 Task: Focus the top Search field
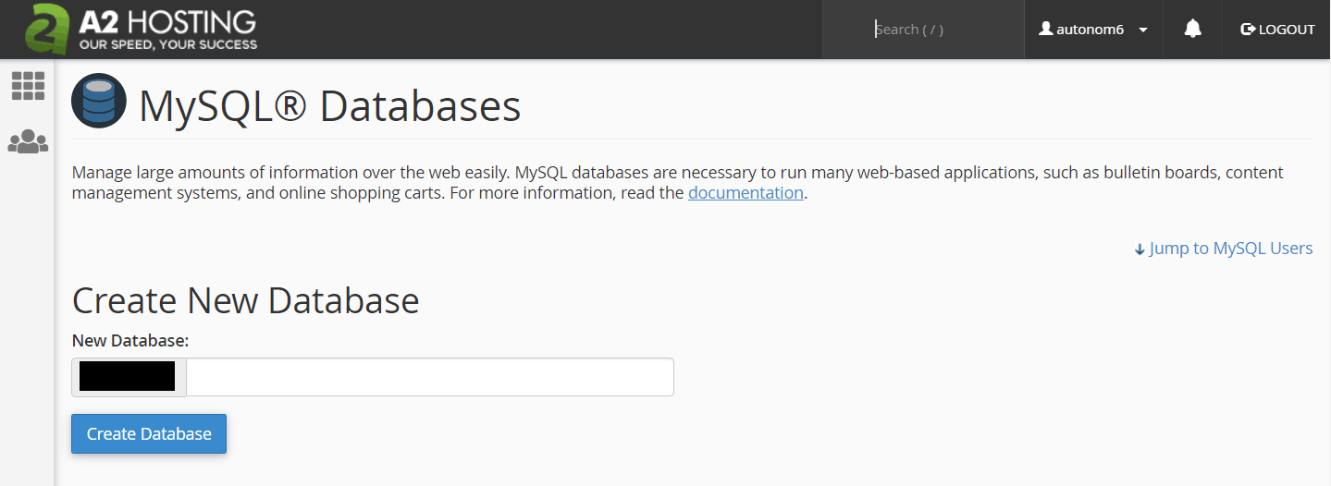(x=923, y=30)
